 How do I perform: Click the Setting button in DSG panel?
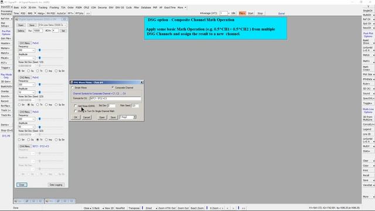click(21, 31)
